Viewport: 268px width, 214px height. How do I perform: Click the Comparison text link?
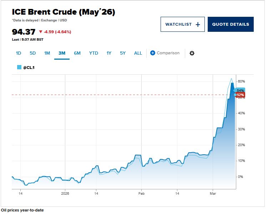(x=168, y=53)
